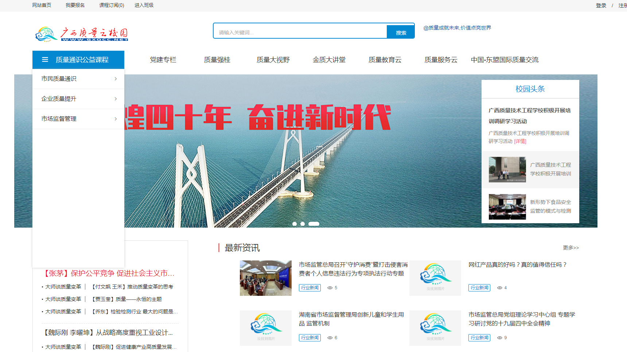The image size is (627, 352).
Task: Go to 网站首页 in top bar
Action: (42, 5)
